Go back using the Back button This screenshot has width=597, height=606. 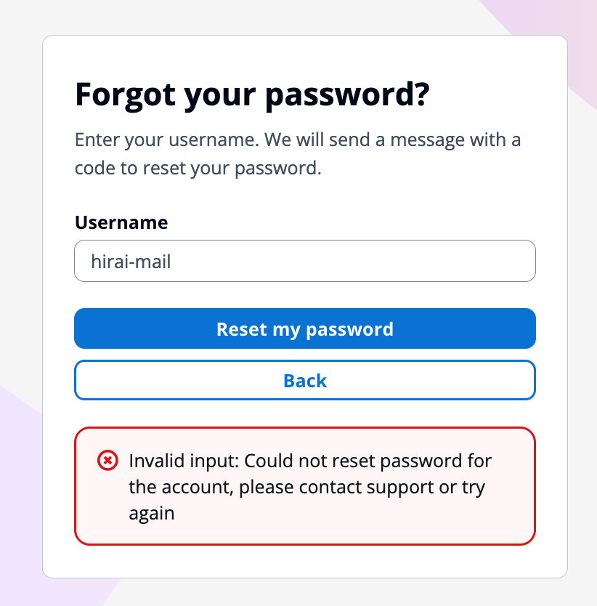click(305, 381)
